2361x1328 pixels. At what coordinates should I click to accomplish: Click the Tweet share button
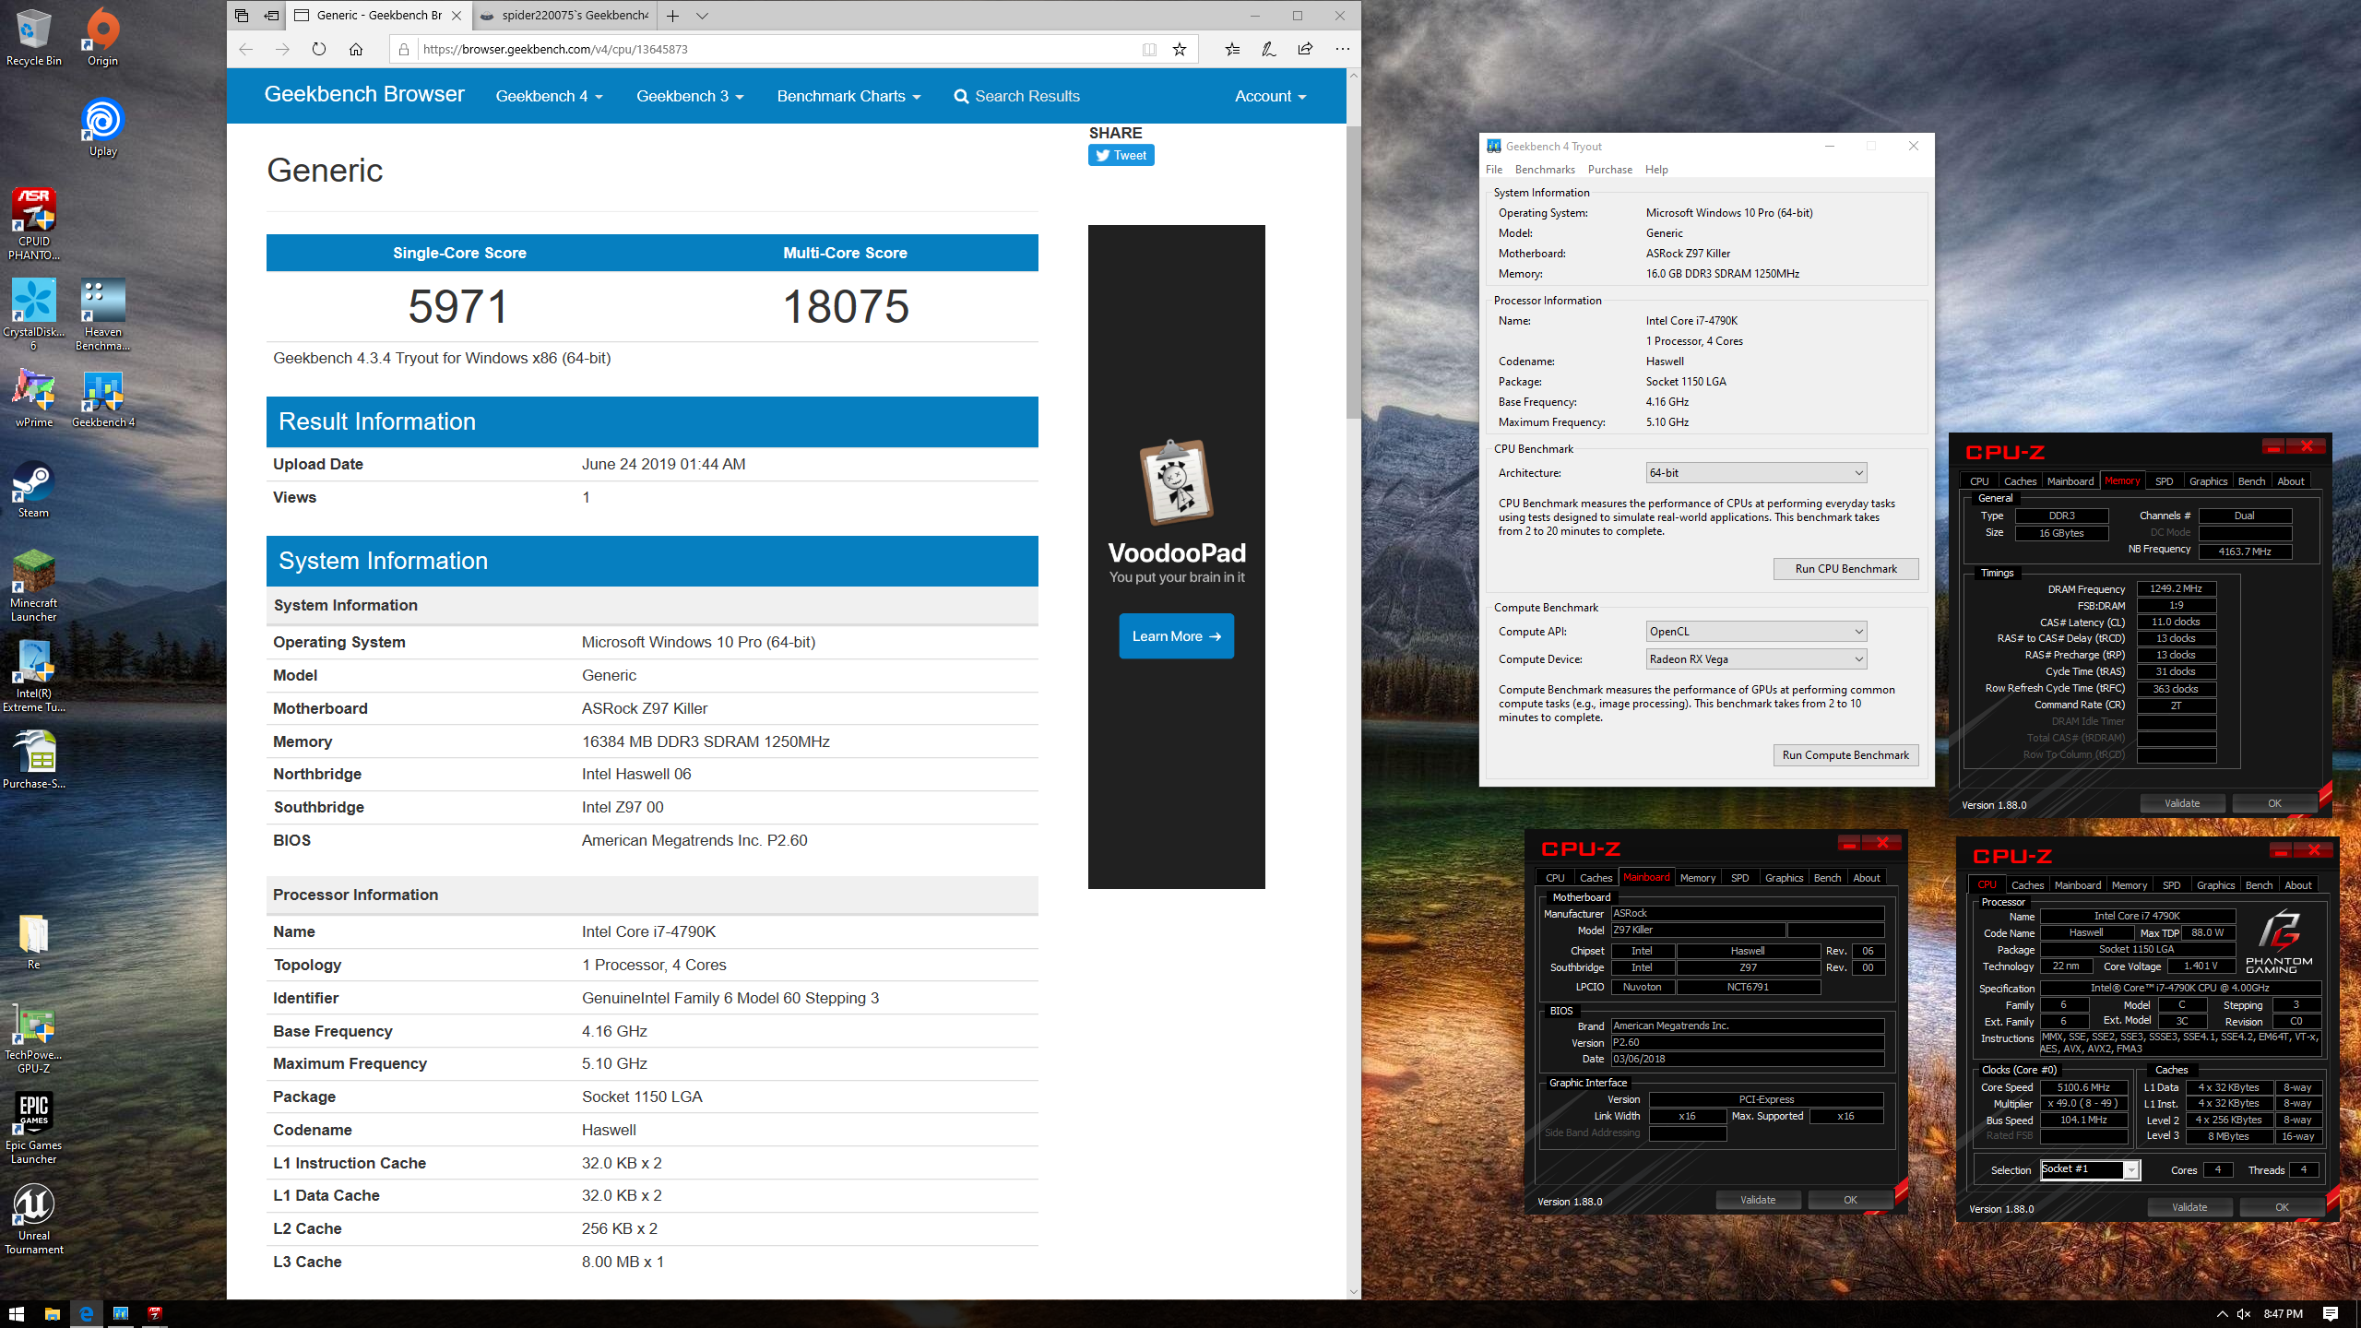(1121, 155)
